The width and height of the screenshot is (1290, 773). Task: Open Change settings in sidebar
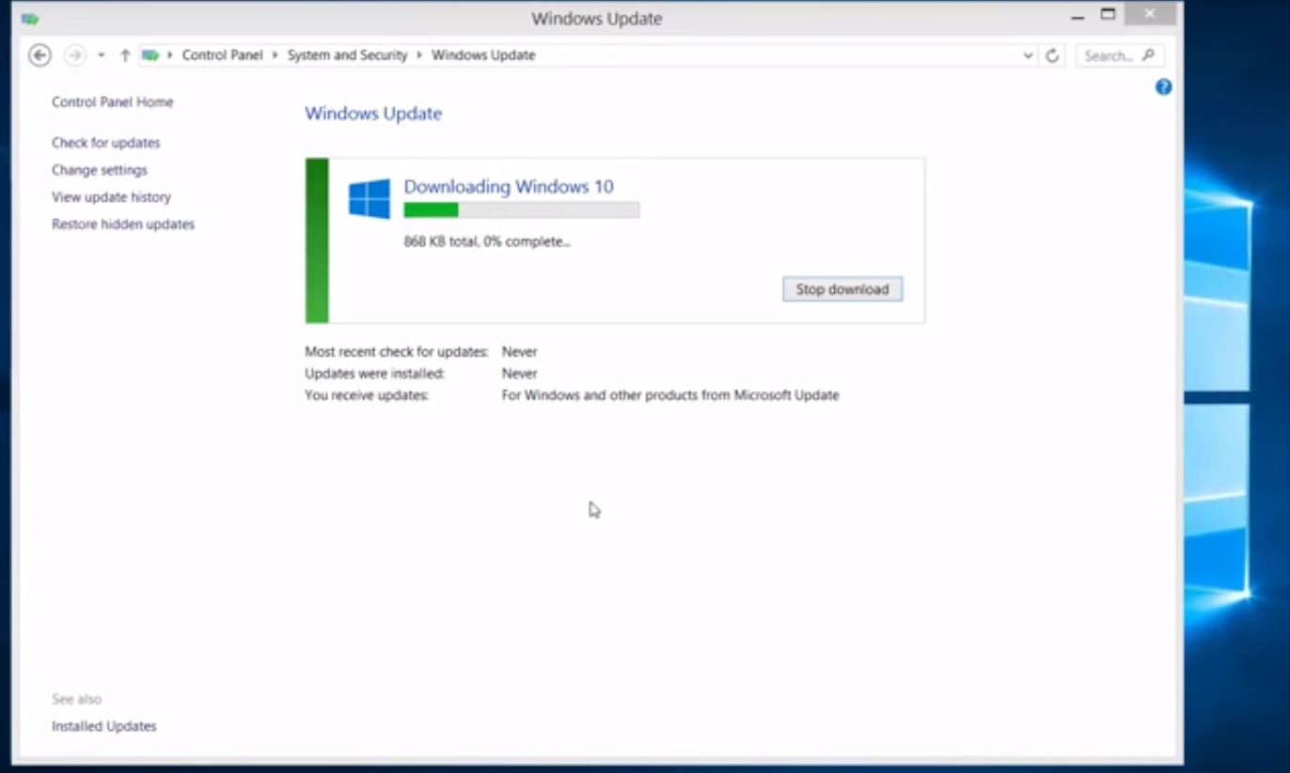tap(100, 170)
